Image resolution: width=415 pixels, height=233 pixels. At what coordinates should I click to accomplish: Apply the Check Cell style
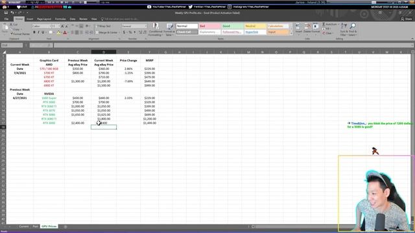[187, 32]
